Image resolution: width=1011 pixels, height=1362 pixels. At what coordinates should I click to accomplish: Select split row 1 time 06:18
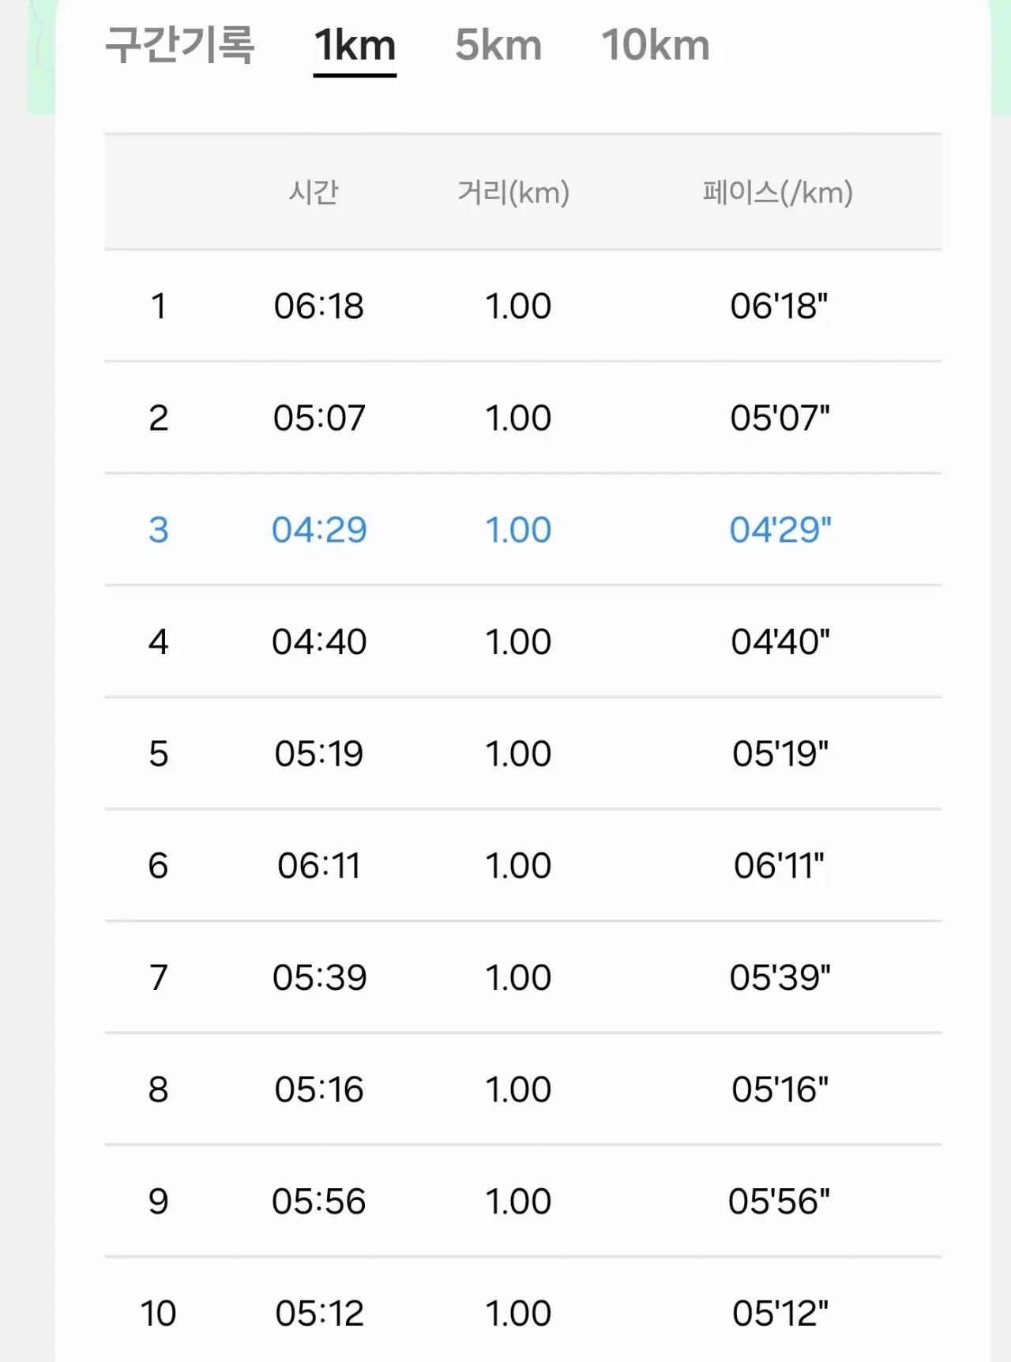(319, 307)
